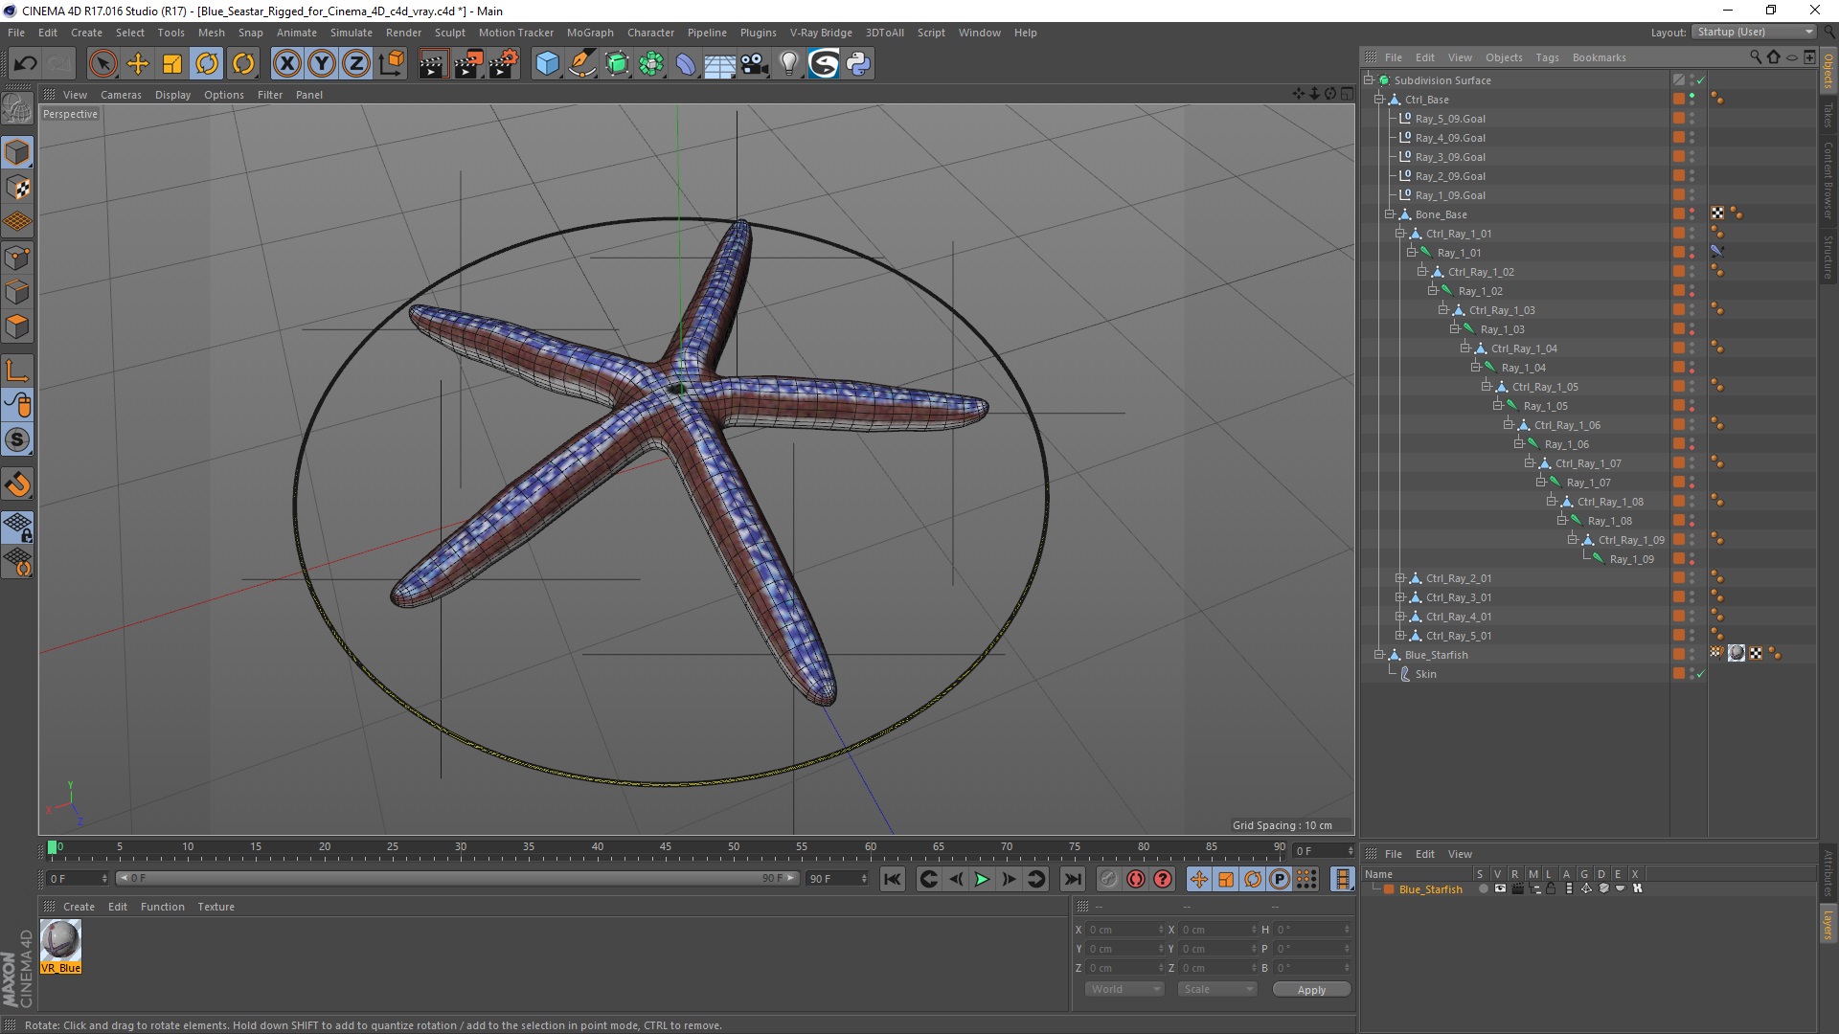Viewport: 1839px width, 1034px height.
Task: Open the Scale mode dropdown
Action: 1216,989
